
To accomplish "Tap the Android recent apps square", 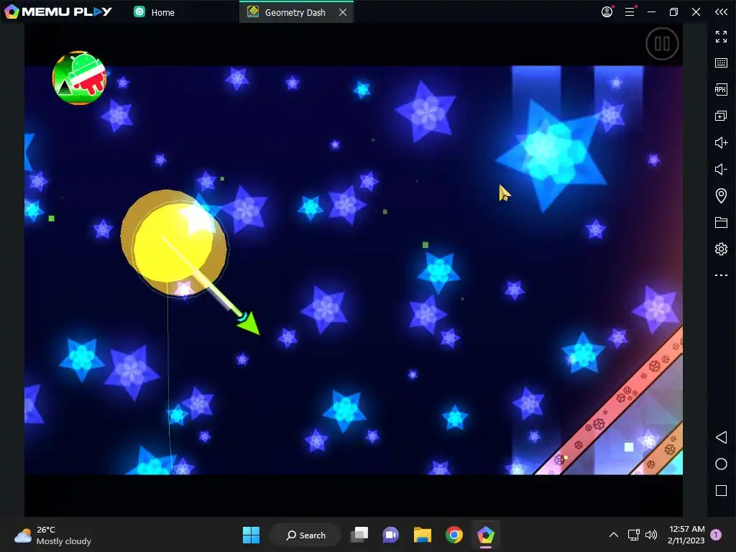I will pos(721,490).
